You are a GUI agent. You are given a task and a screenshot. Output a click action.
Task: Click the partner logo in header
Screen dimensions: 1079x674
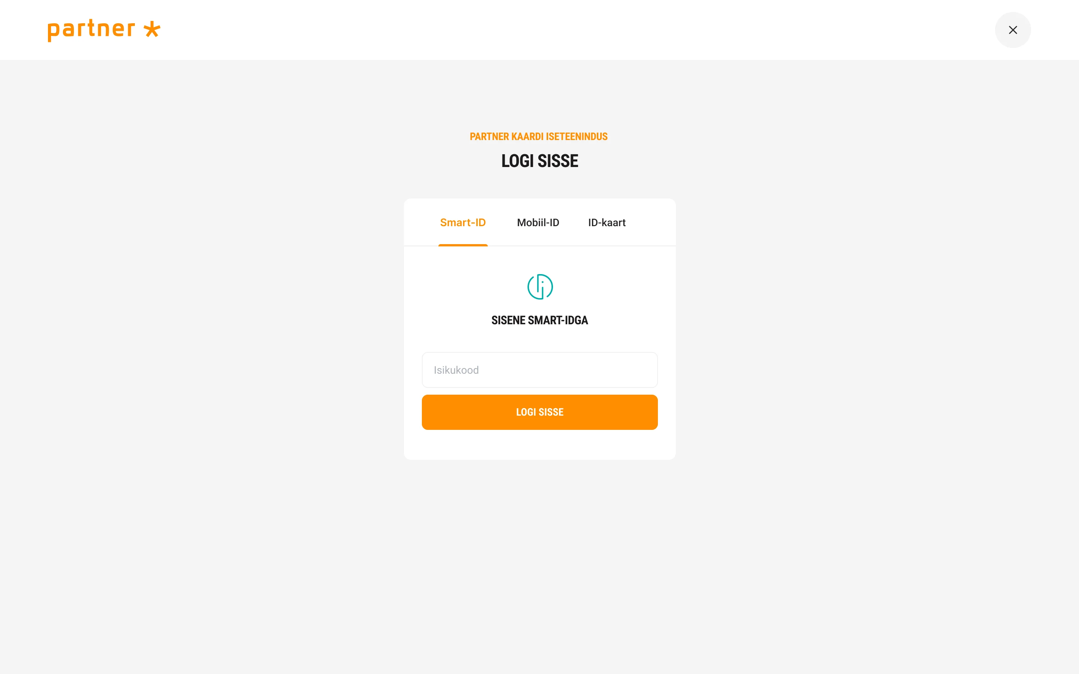(x=104, y=30)
